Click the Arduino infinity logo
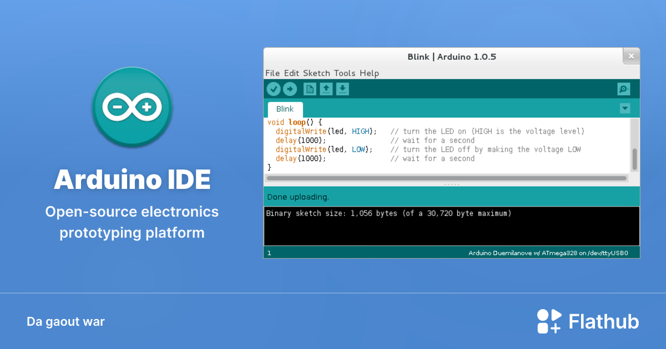The width and height of the screenshot is (666, 349). coord(132,107)
